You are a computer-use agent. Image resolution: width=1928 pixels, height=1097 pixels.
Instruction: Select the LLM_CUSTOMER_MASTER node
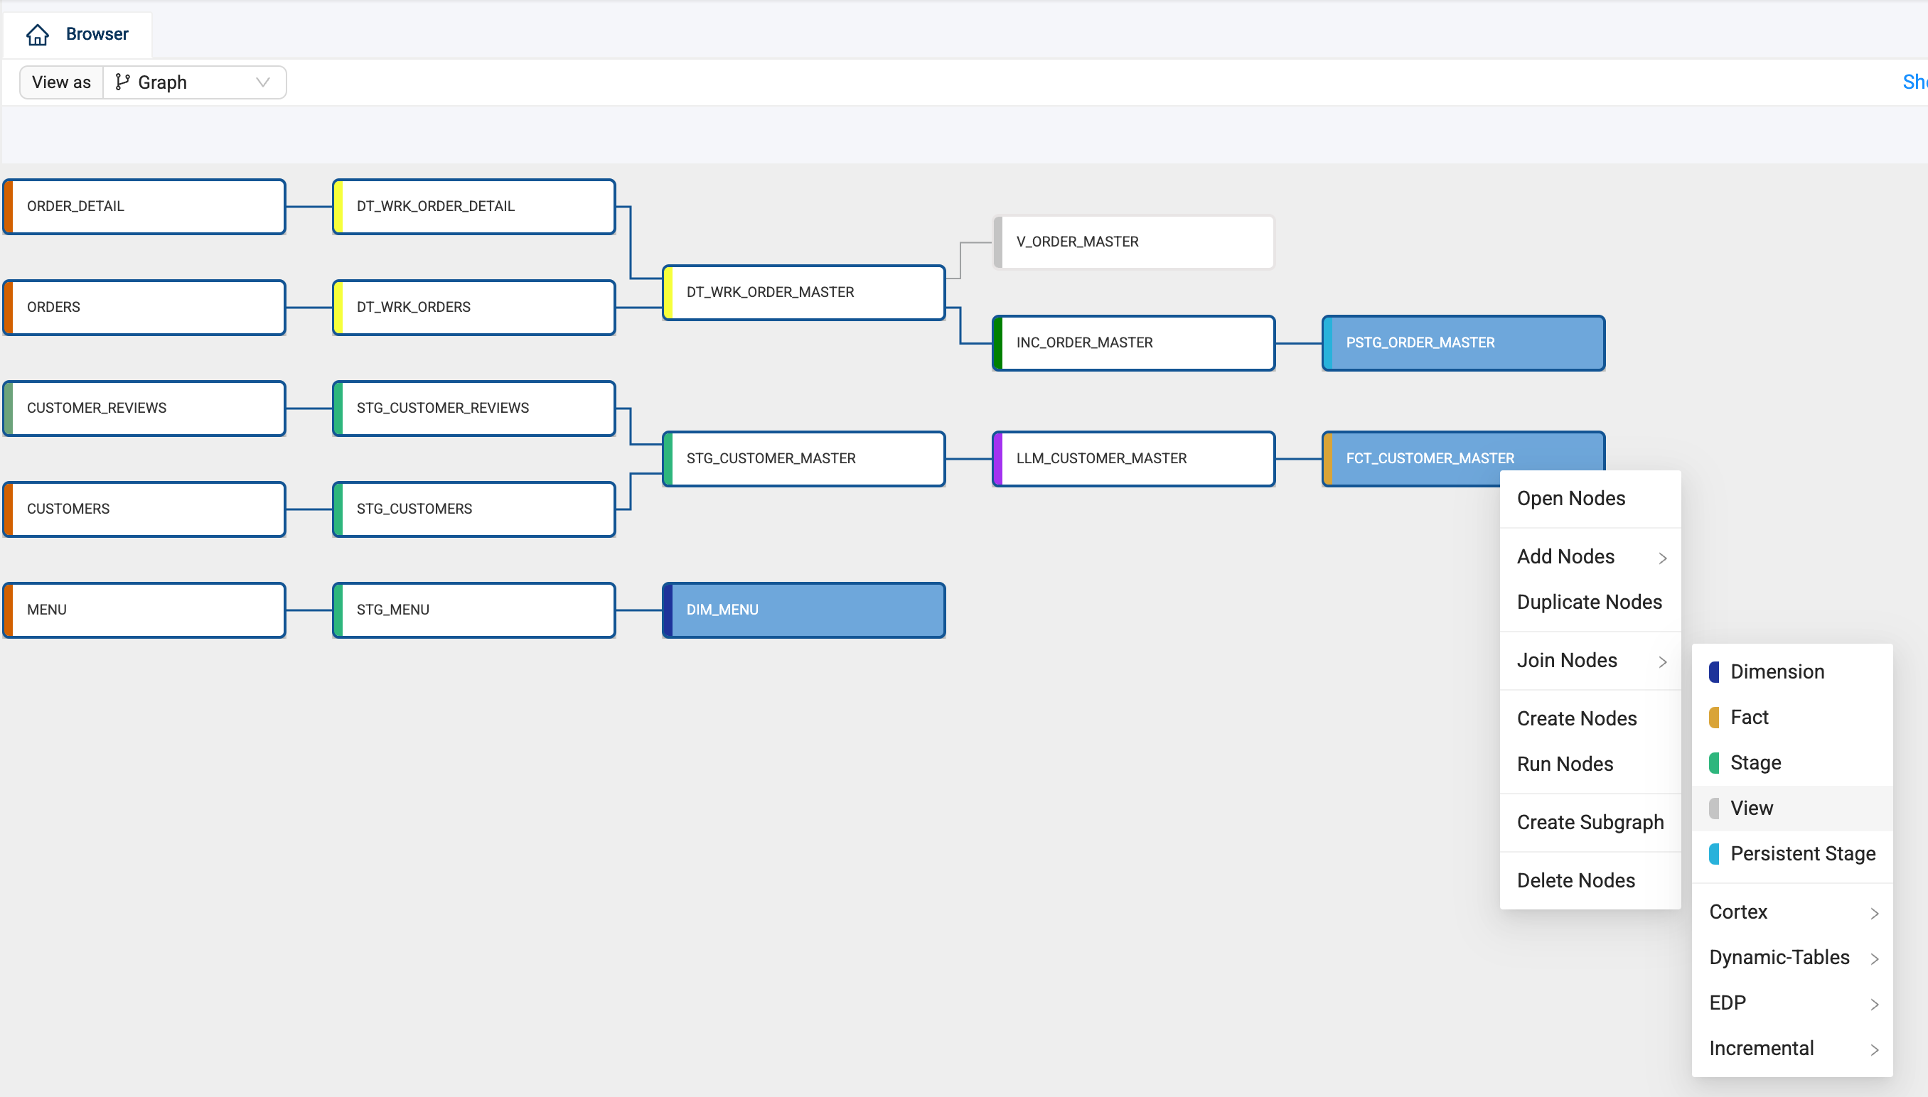click(1134, 458)
